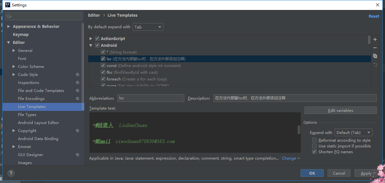The width and height of the screenshot is (385, 183).
Task: Click the template text editor scrollbar
Action: click(x=299, y=130)
